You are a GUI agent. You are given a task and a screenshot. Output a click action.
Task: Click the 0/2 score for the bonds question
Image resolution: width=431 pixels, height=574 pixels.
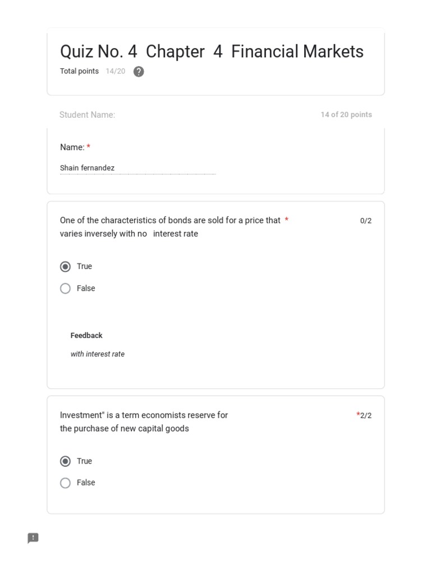click(366, 220)
